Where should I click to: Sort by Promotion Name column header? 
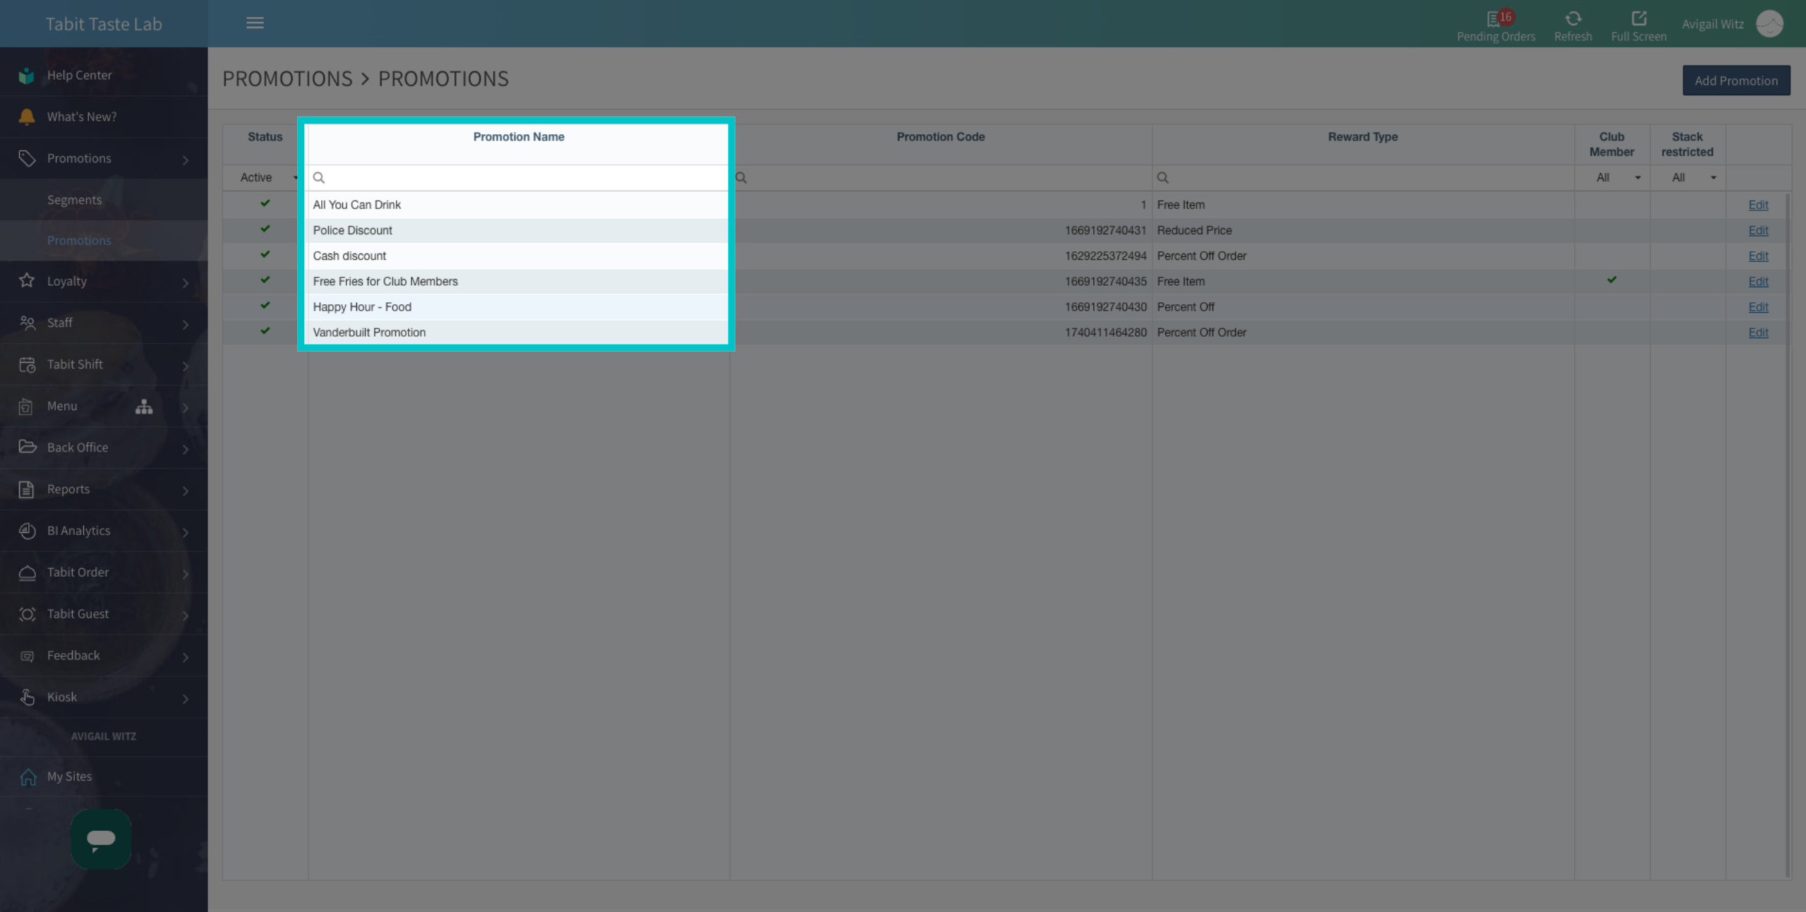coord(519,137)
